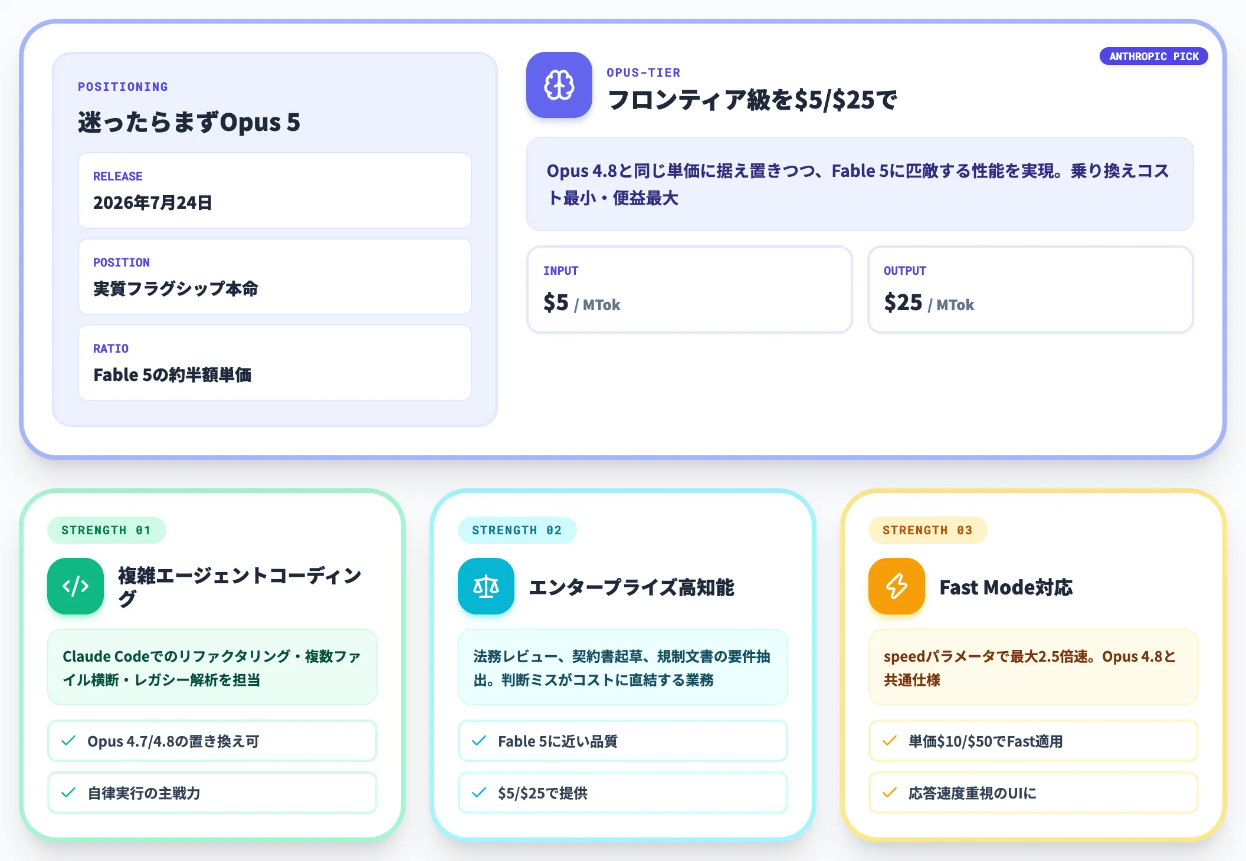Click the checkmark beside 応答速度重視のUIに
The width and height of the screenshot is (1246, 861).
pyautogui.click(x=890, y=793)
